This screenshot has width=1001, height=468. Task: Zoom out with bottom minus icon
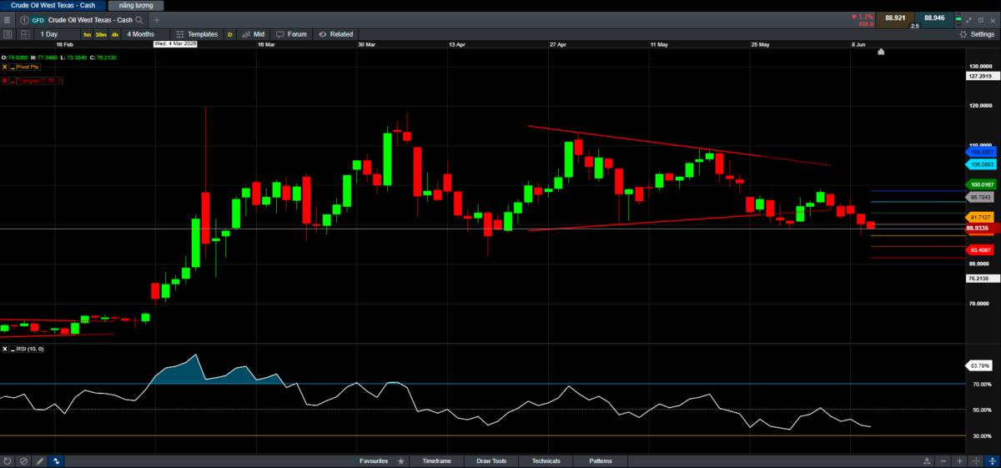point(943,460)
